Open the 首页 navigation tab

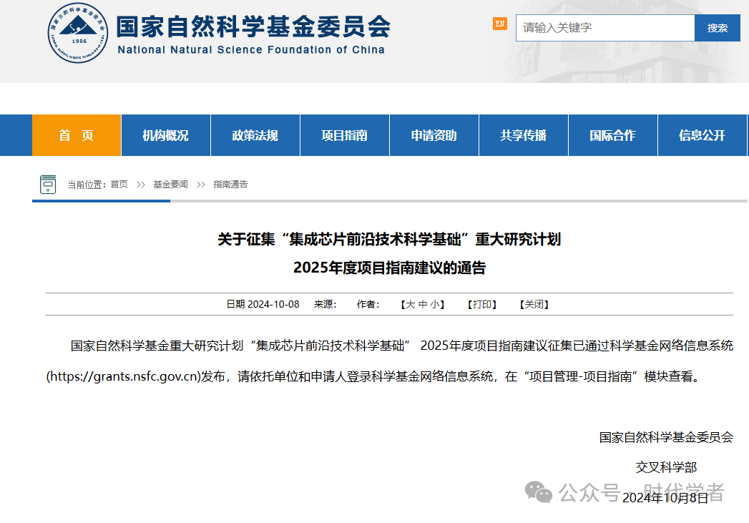(x=77, y=135)
